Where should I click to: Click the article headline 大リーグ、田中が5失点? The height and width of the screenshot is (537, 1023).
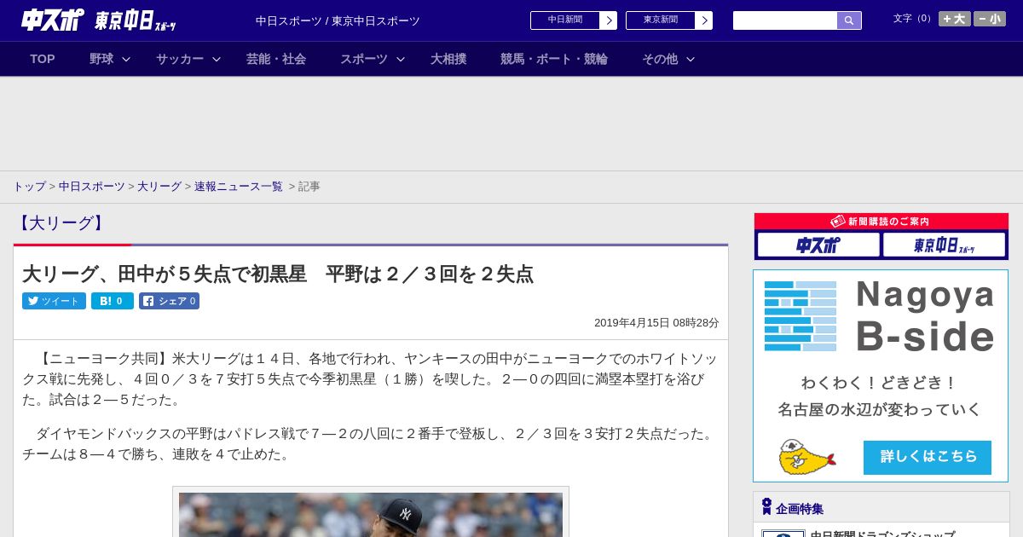tap(278, 274)
